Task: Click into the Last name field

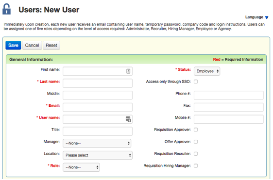Action: [98, 83]
